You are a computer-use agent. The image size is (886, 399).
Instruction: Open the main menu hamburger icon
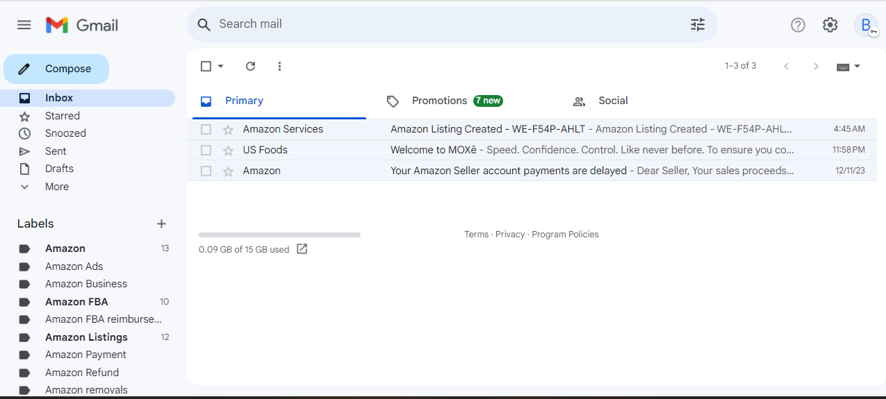[x=24, y=25]
